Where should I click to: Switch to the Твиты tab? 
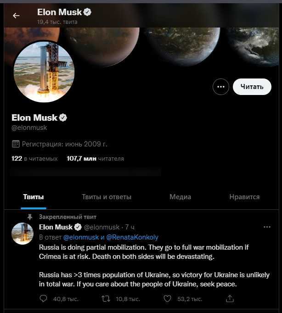point(34,197)
